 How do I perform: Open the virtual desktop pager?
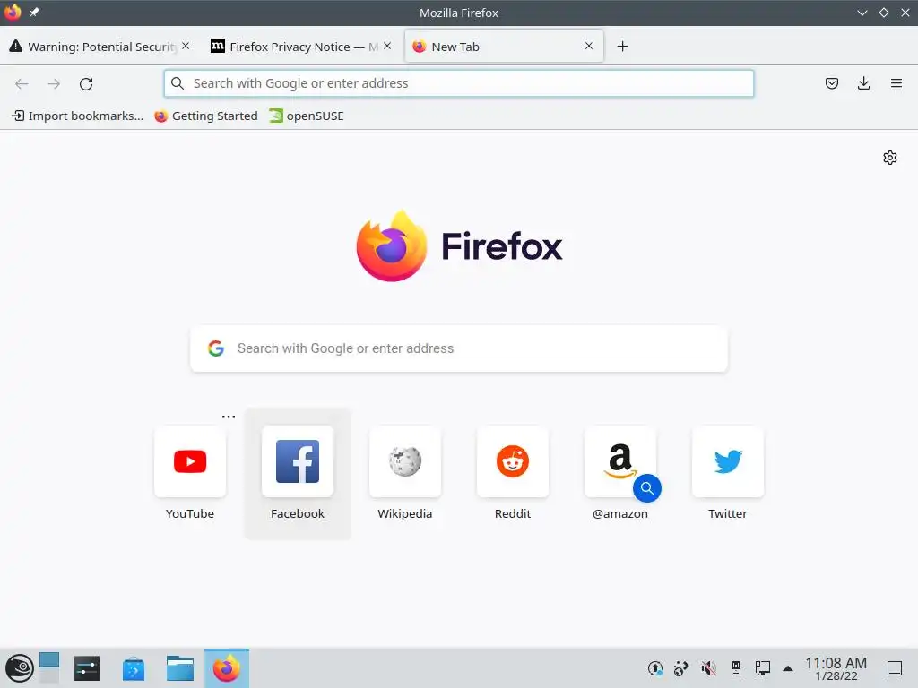pyautogui.click(x=49, y=668)
